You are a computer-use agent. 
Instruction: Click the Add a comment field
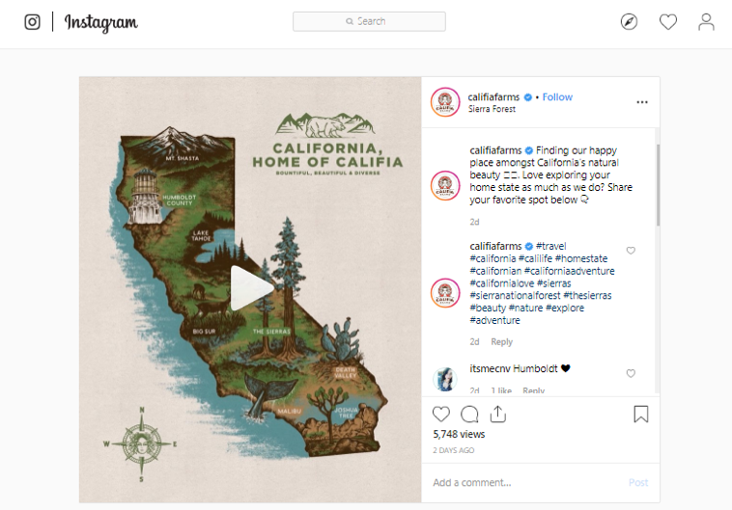(525, 482)
